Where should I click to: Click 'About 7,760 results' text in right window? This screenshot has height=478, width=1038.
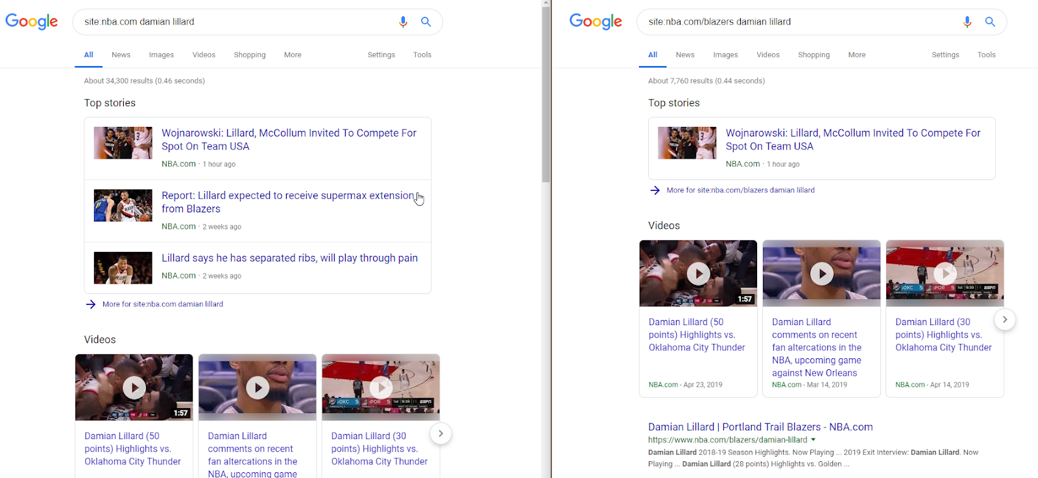coord(680,81)
